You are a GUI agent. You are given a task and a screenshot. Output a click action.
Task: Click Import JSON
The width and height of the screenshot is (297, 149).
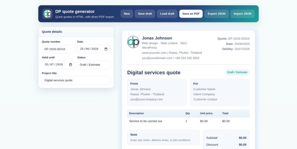[x=242, y=14]
